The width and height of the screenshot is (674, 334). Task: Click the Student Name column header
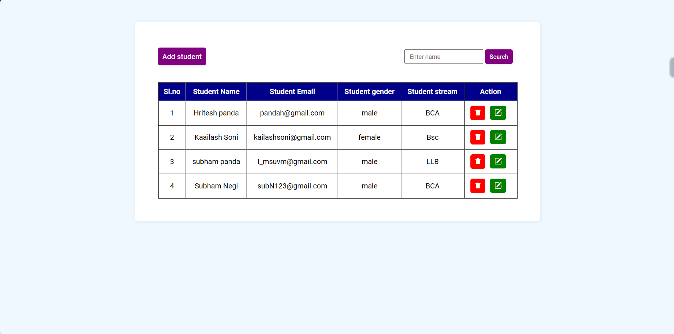(216, 91)
